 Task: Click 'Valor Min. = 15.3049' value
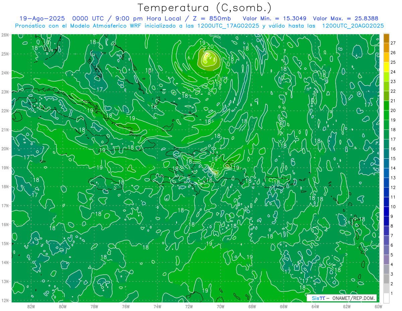pos(274,18)
